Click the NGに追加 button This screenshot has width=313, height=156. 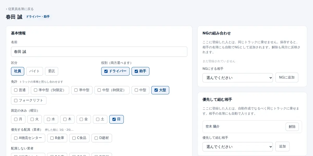287,77
